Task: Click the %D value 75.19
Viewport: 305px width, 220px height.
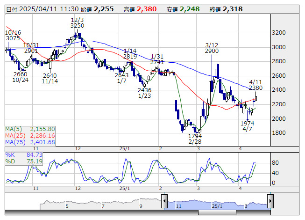Action: pos(35,161)
